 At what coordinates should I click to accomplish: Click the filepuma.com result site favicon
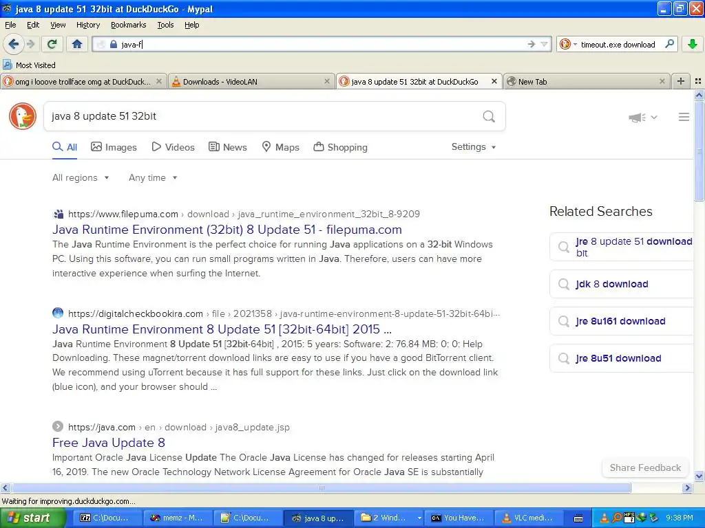pyautogui.click(x=58, y=214)
